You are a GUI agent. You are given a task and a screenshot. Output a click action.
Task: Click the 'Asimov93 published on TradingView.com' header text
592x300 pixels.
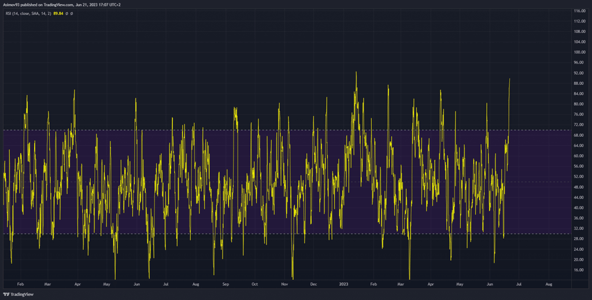point(39,5)
